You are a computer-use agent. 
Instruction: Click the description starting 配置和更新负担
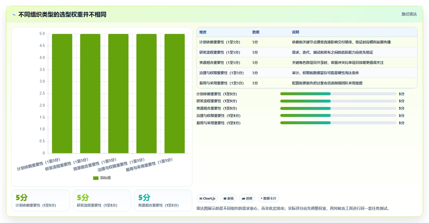[x=327, y=83]
